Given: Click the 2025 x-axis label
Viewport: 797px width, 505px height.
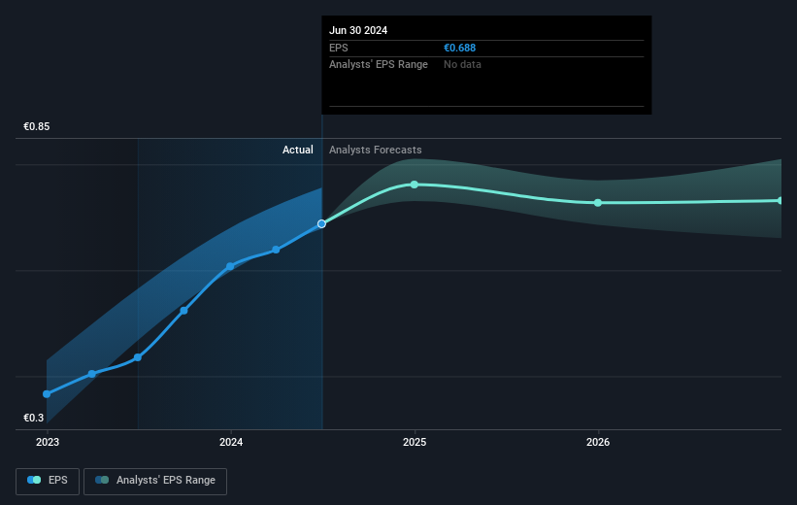Looking at the screenshot, I should click(x=415, y=443).
